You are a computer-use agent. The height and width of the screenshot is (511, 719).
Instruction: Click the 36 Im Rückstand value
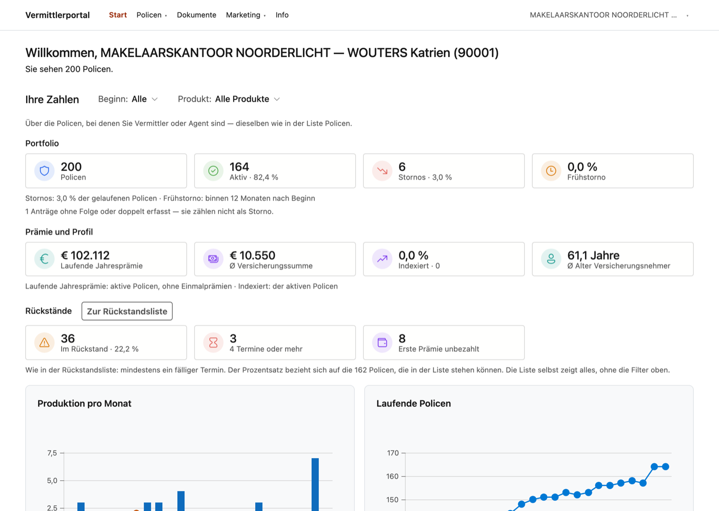[68, 338]
